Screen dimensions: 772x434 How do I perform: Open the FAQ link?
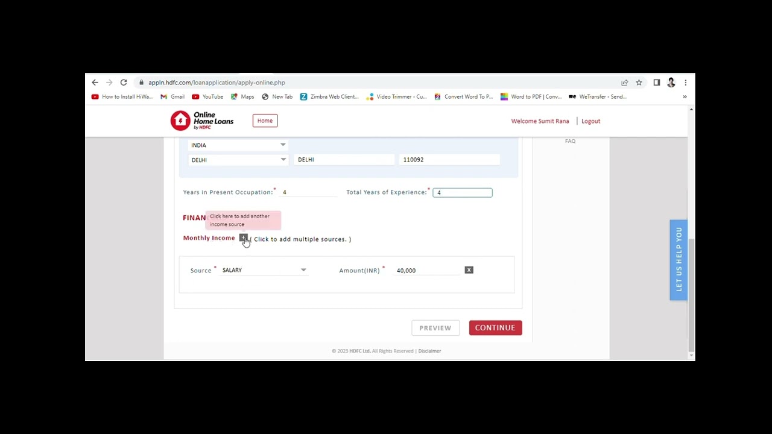[570, 141]
